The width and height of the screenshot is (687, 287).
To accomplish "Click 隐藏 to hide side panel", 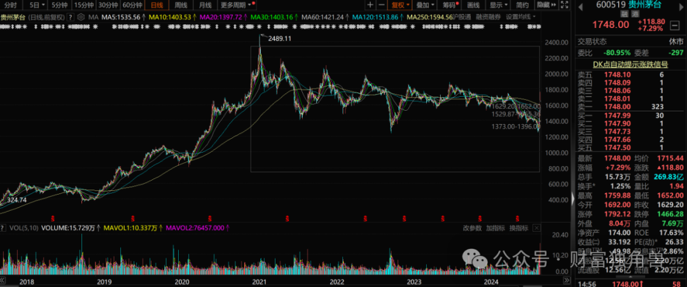I will [x=546, y=5].
